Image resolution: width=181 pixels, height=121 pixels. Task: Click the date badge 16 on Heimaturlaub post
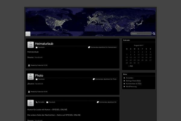click(x=30, y=45)
